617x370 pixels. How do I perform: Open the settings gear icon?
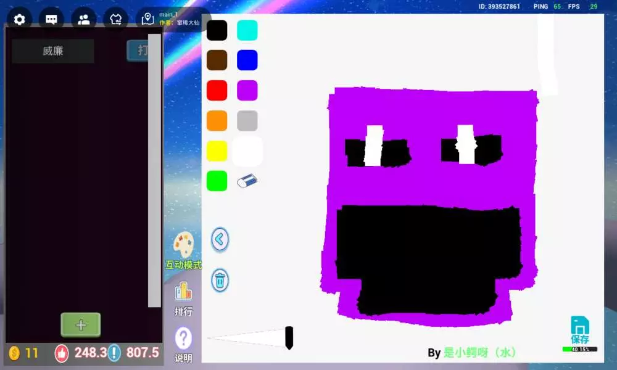[19, 19]
